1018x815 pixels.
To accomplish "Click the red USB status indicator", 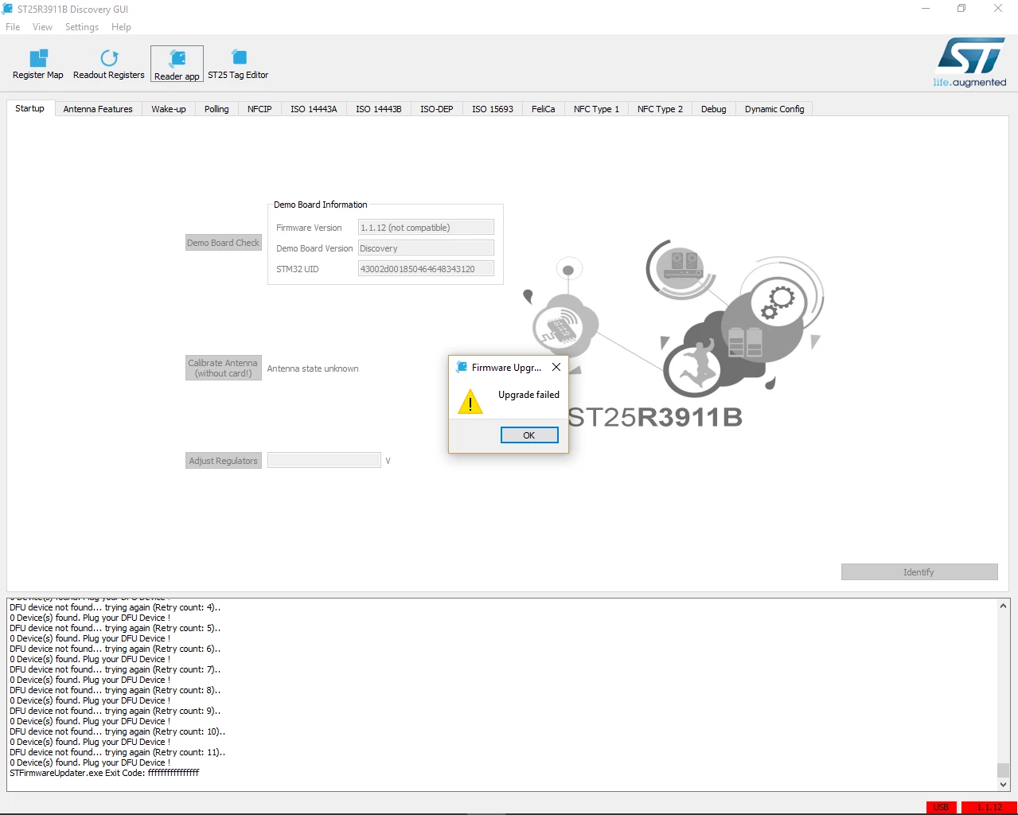I will pyautogui.click(x=941, y=807).
